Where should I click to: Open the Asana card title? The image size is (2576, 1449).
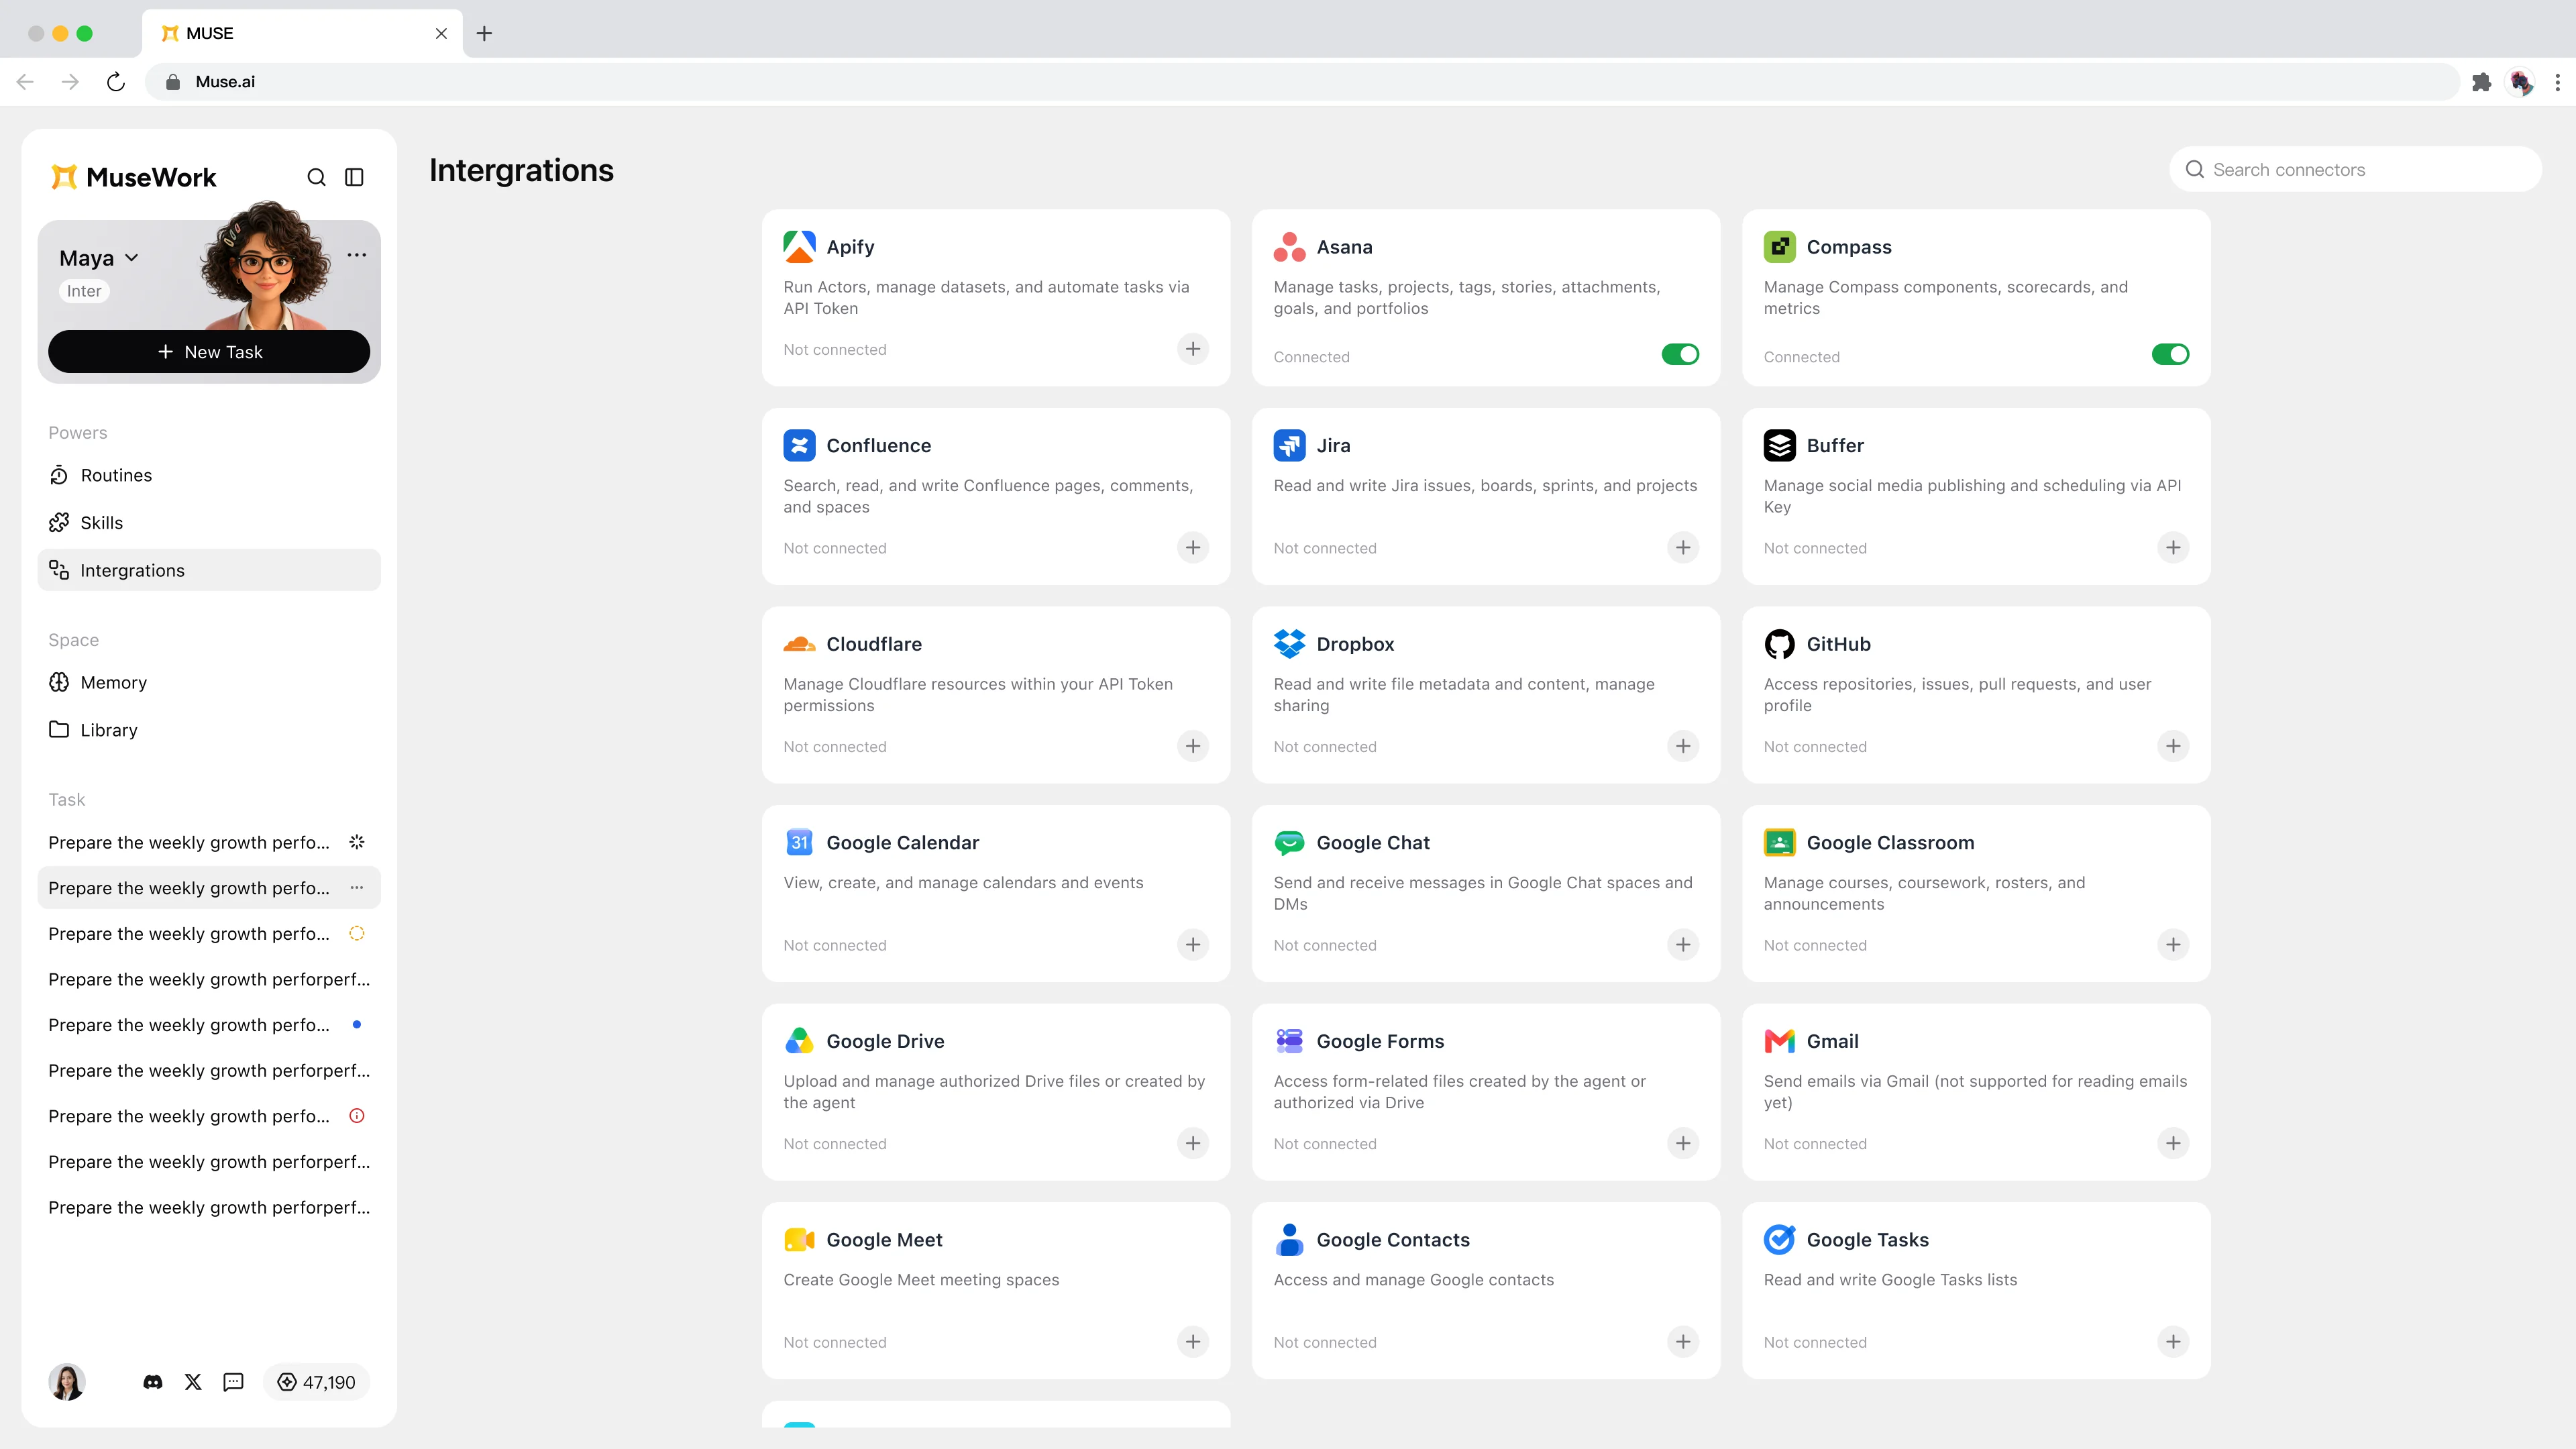click(x=1344, y=247)
